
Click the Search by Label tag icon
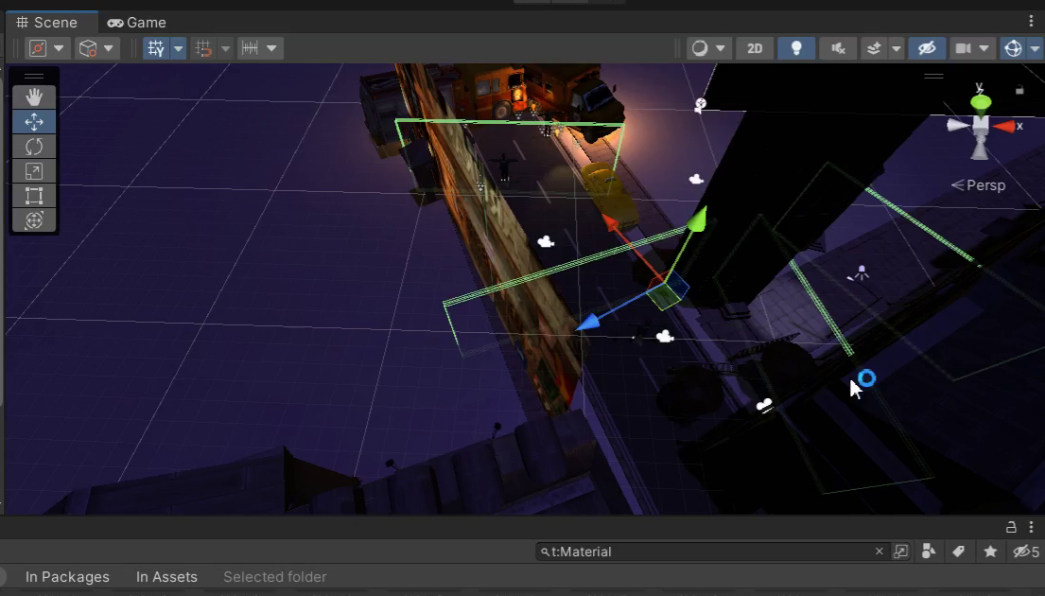point(958,552)
